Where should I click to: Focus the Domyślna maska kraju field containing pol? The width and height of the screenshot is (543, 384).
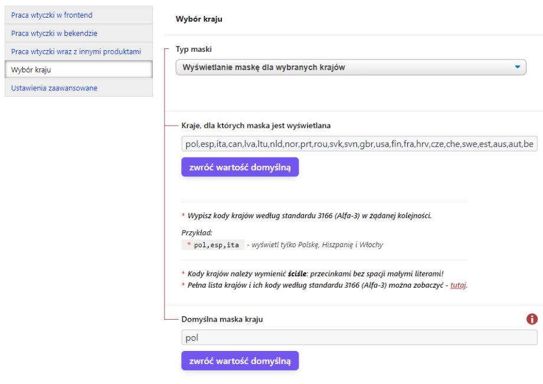pyautogui.click(x=359, y=337)
